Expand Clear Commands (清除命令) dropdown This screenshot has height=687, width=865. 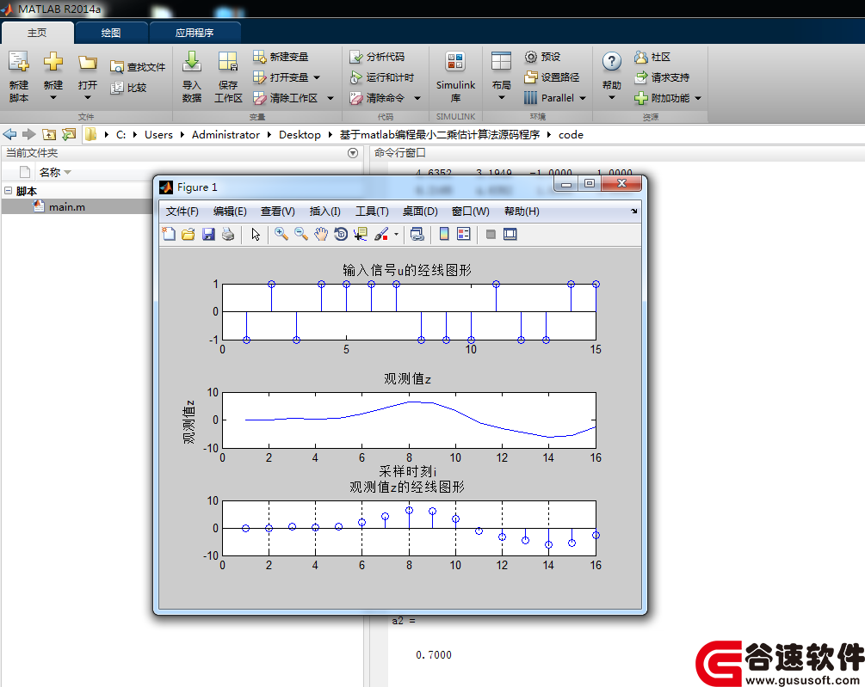click(x=417, y=98)
